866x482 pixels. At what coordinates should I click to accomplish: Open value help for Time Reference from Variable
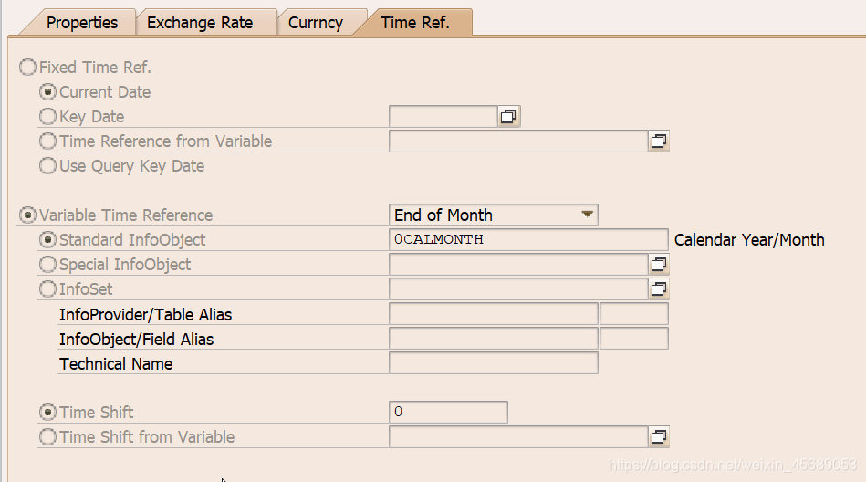(658, 141)
